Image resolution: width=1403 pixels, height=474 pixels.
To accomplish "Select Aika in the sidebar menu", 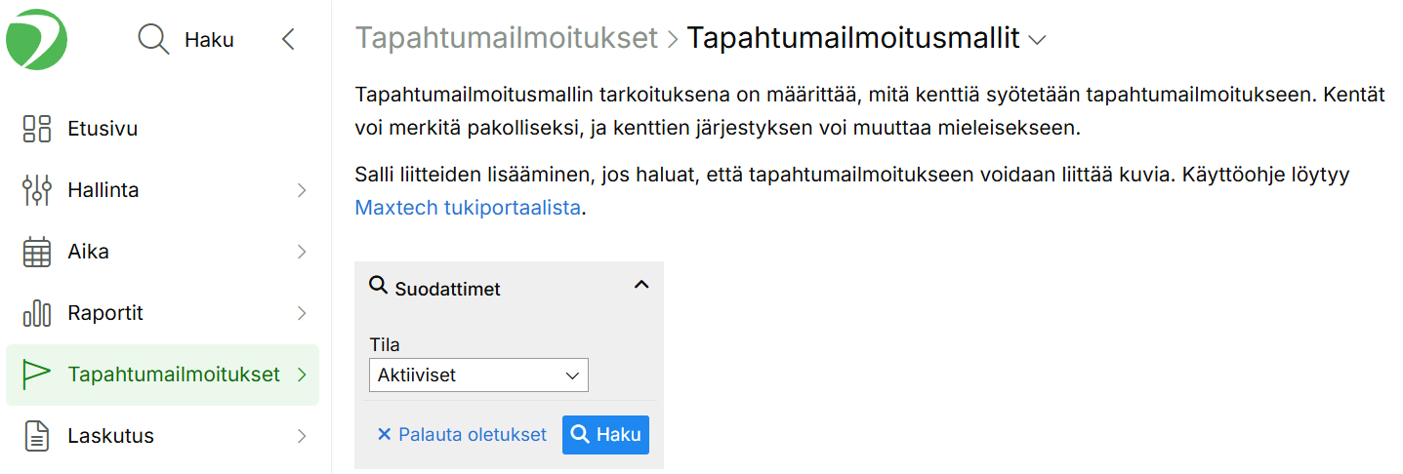I will tap(88, 252).
